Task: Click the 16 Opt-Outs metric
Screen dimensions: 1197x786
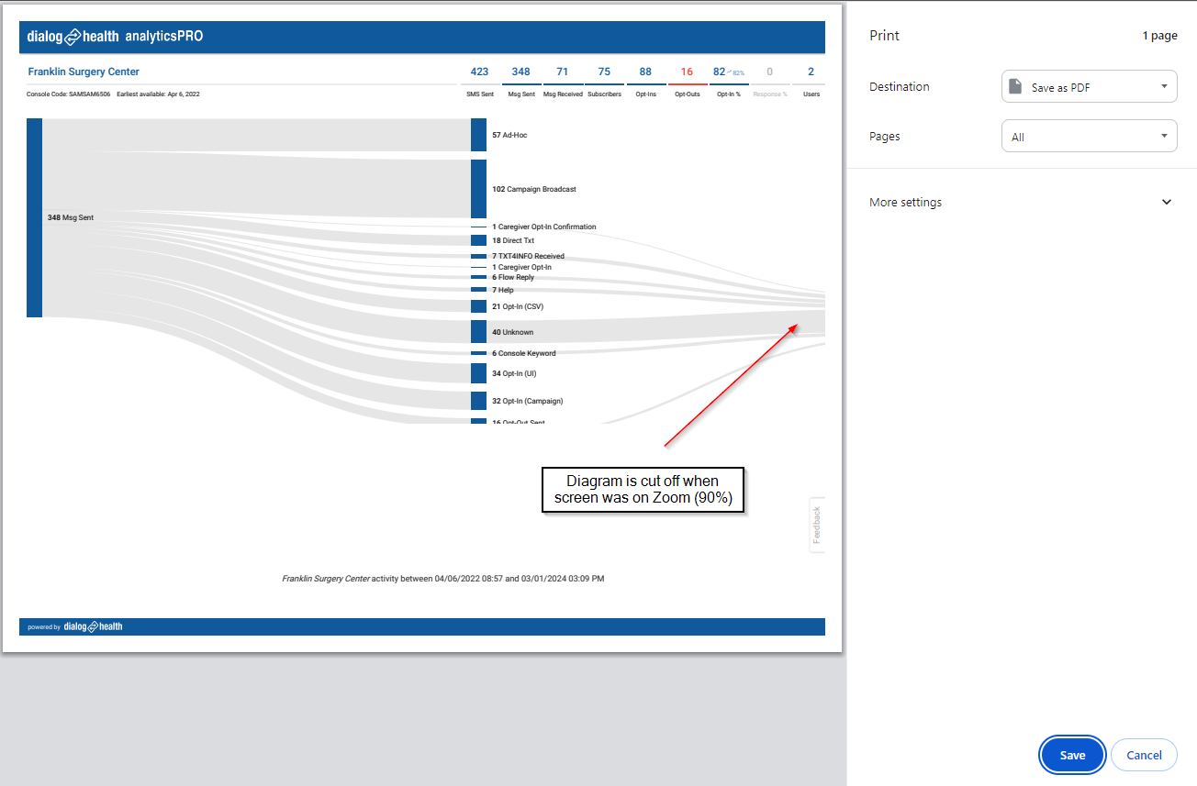Action: [688, 81]
